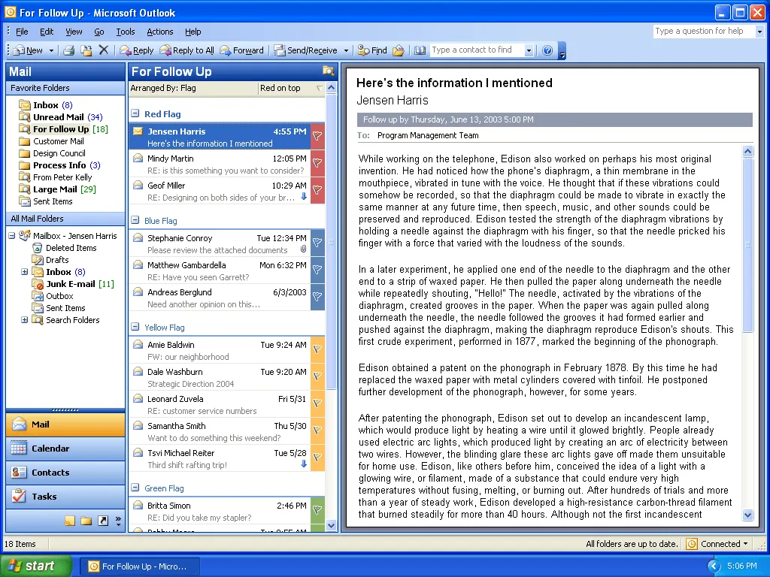Screen dimensions: 770x577
Task: Click the Delete X icon in toolbar
Action: (x=104, y=50)
